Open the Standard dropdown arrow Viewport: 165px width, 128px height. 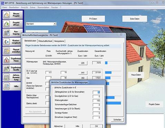pos(55,24)
